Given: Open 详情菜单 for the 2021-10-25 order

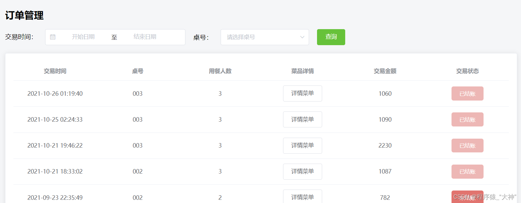Looking at the screenshot, I should [302, 119].
